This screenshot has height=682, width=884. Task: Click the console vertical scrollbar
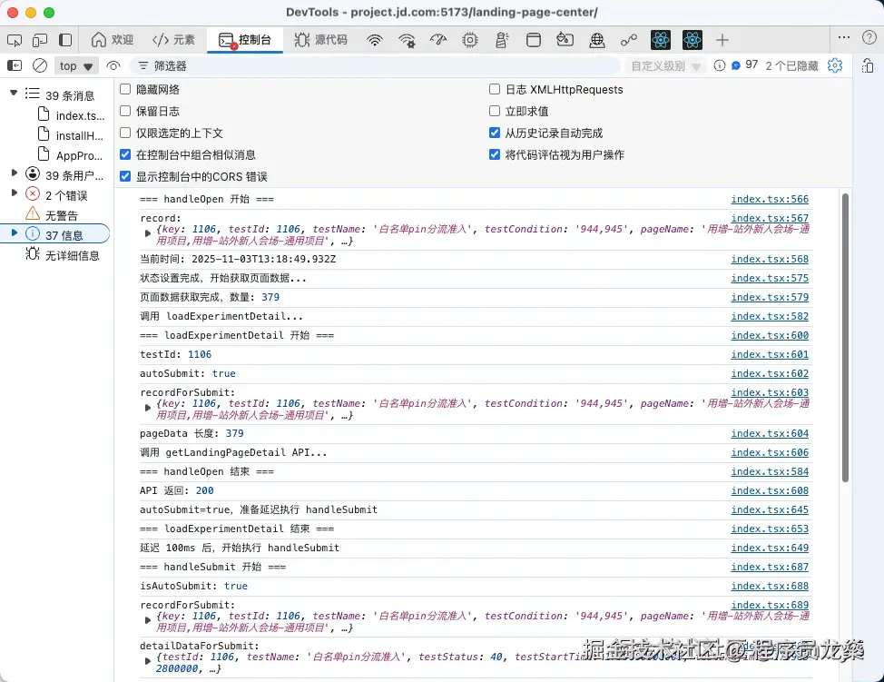pyautogui.click(x=845, y=337)
